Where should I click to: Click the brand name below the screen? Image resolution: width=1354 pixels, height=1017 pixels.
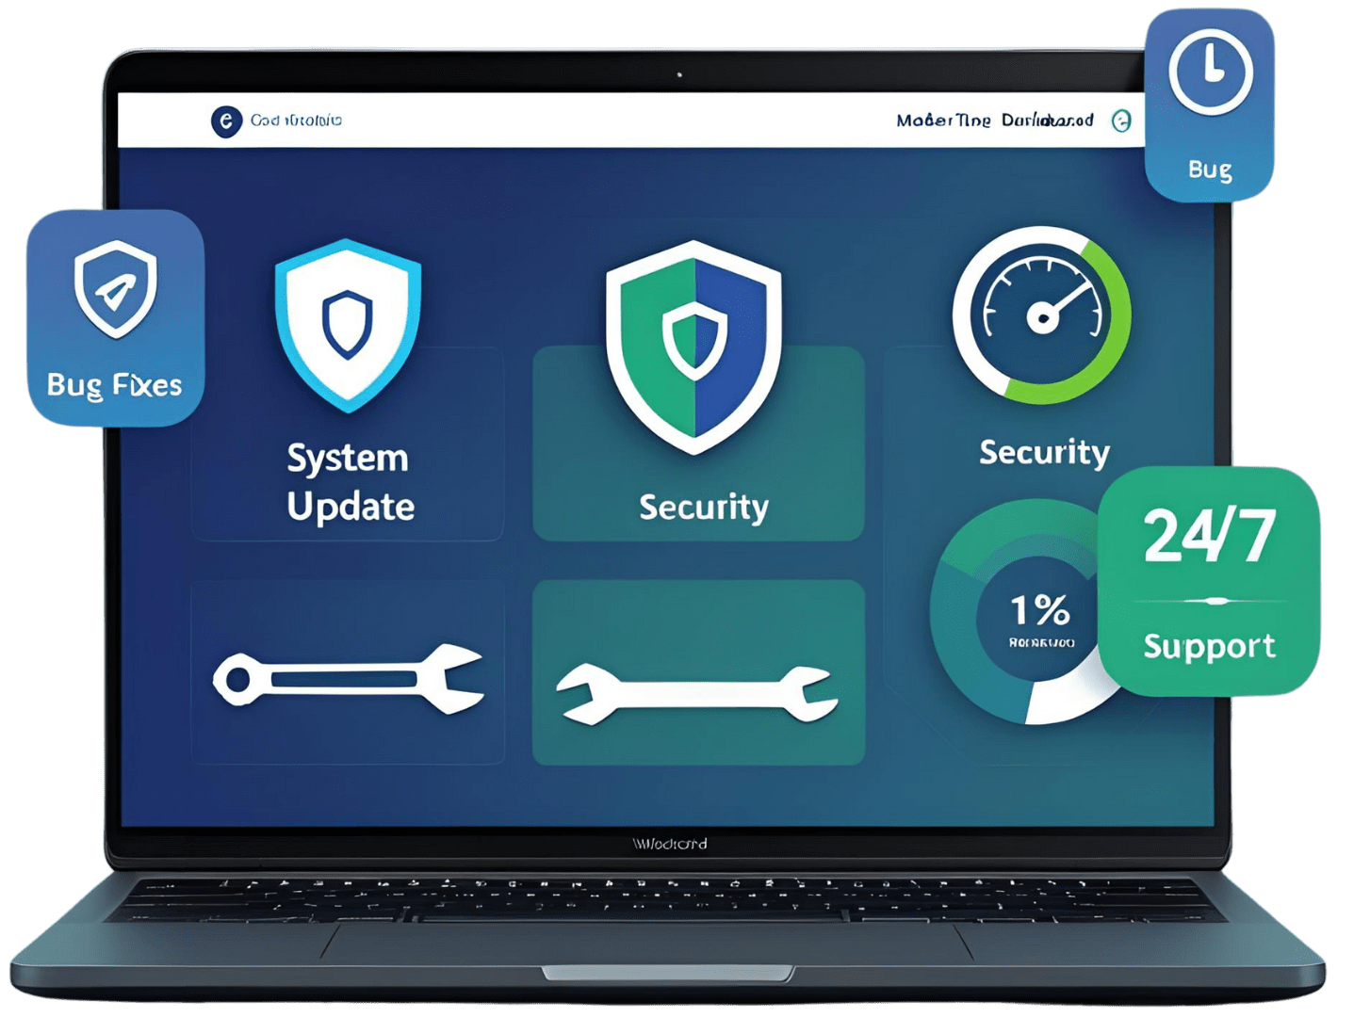670,844
